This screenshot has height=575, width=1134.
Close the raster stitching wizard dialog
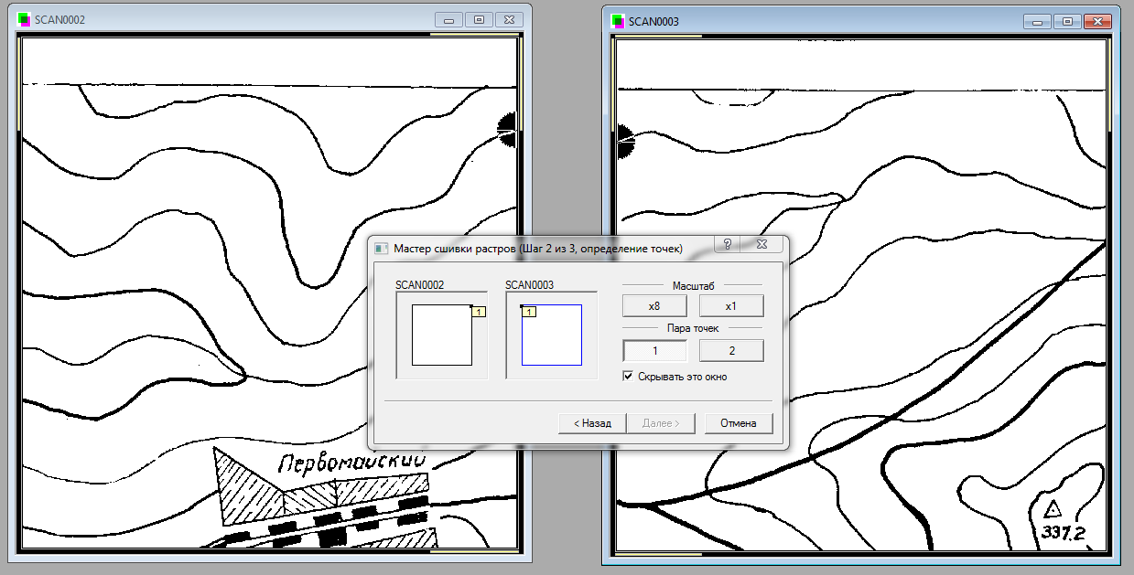[x=761, y=245]
